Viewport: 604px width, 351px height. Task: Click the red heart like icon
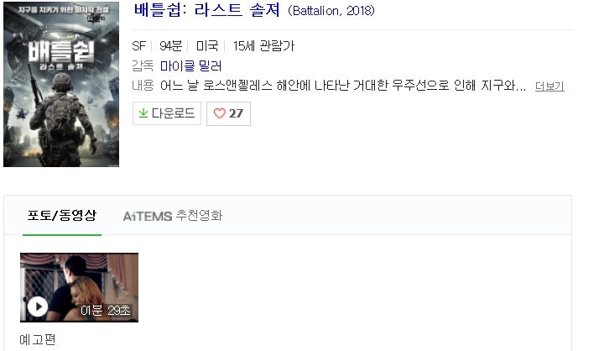220,113
